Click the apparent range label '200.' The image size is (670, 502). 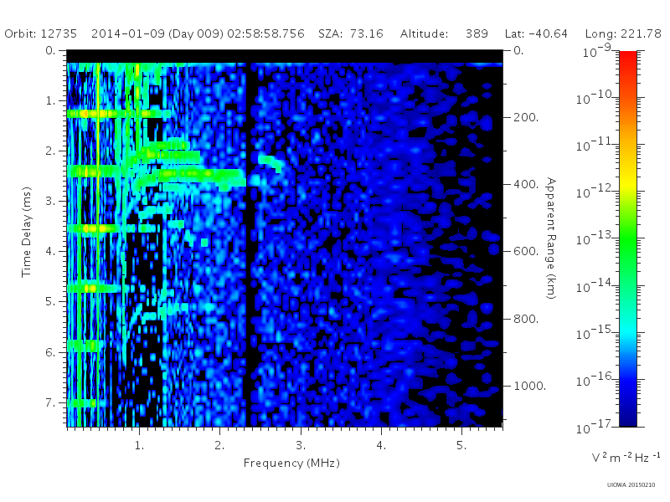coord(526,117)
